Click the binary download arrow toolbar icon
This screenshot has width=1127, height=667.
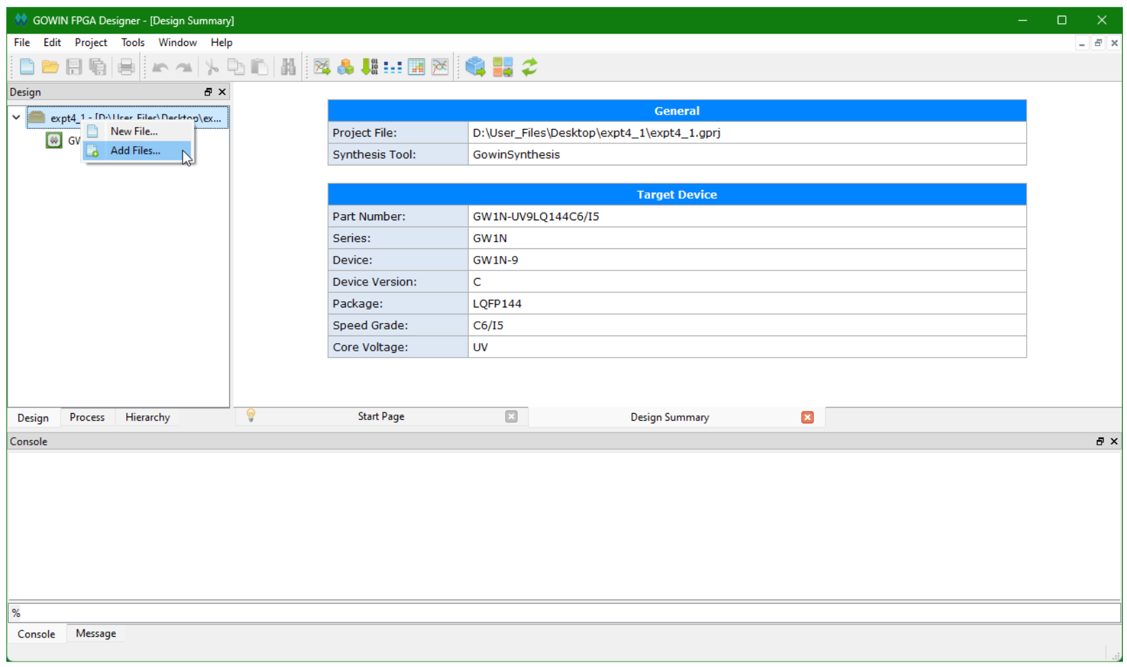pyautogui.click(x=369, y=67)
